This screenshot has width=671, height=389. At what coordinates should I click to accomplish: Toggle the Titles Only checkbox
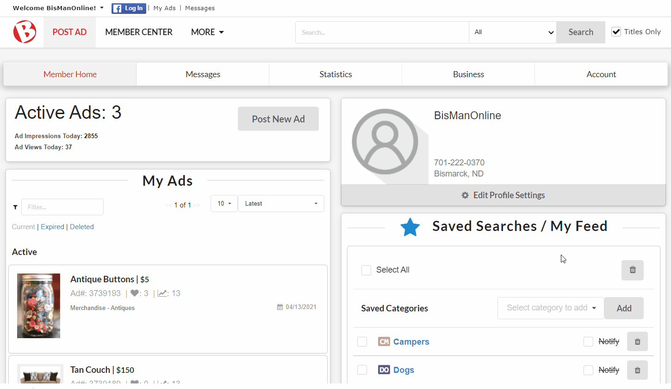coord(616,31)
